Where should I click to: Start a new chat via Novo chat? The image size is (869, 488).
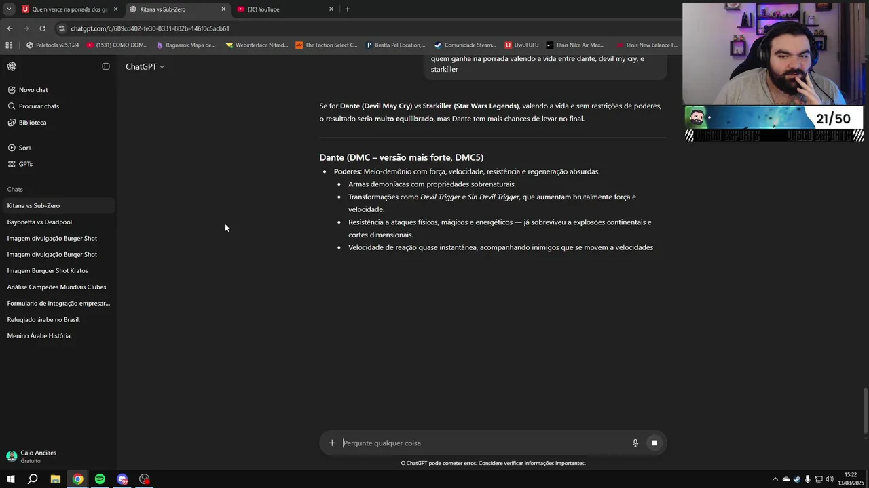[33, 90]
